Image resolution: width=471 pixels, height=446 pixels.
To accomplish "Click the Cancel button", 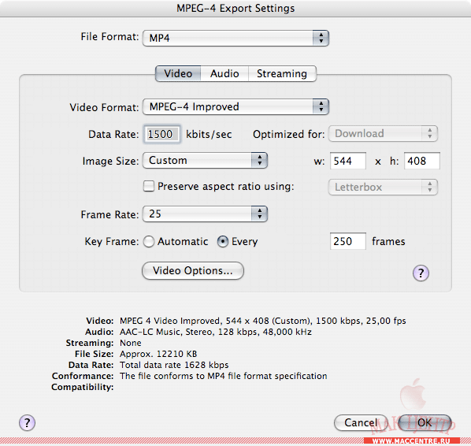I will coord(361,423).
